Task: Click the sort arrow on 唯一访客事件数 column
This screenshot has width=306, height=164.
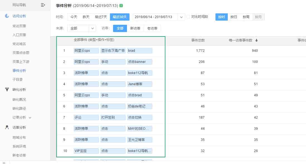Action: (x=256, y=40)
